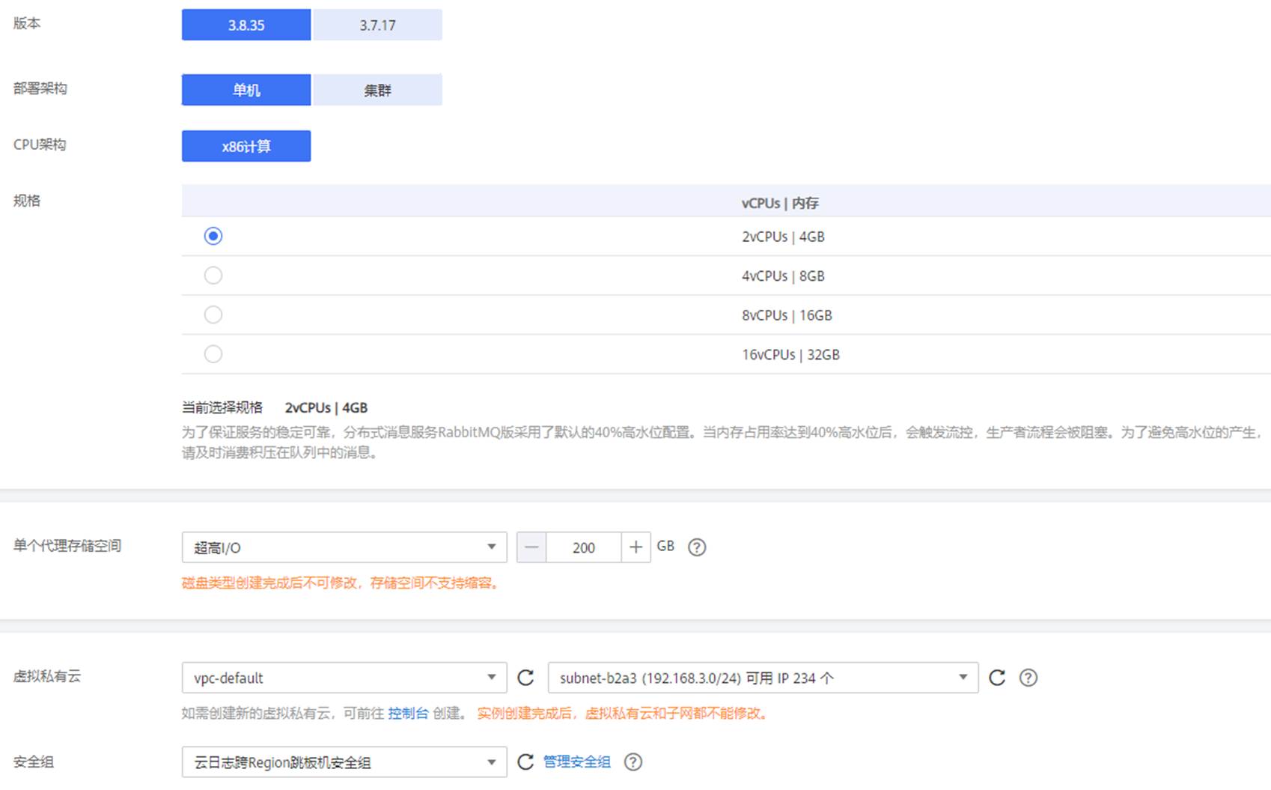1271x790 pixels.
Task: Increase storage with the plus stepper
Action: 635,547
